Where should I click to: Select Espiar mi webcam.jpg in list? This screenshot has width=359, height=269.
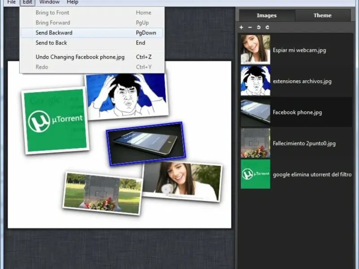click(x=299, y=50)
